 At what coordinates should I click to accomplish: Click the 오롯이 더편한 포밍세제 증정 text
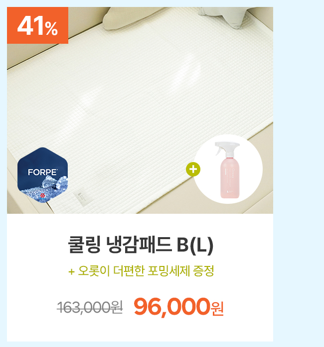pyautogui.click(x=146, y=271)
